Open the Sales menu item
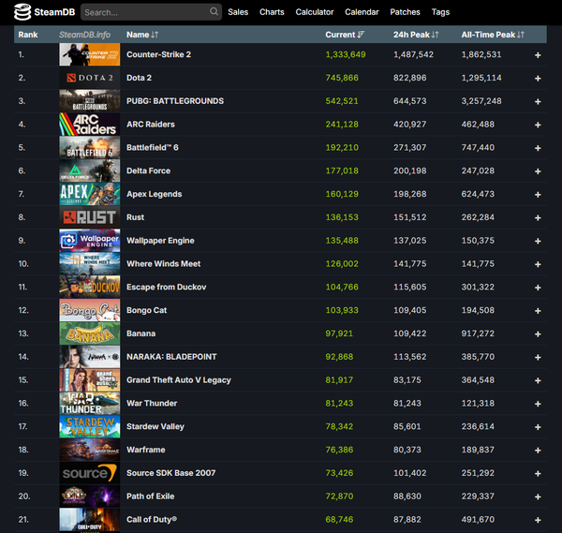Screen dimensions: 562x533 [x=238, y=12]
